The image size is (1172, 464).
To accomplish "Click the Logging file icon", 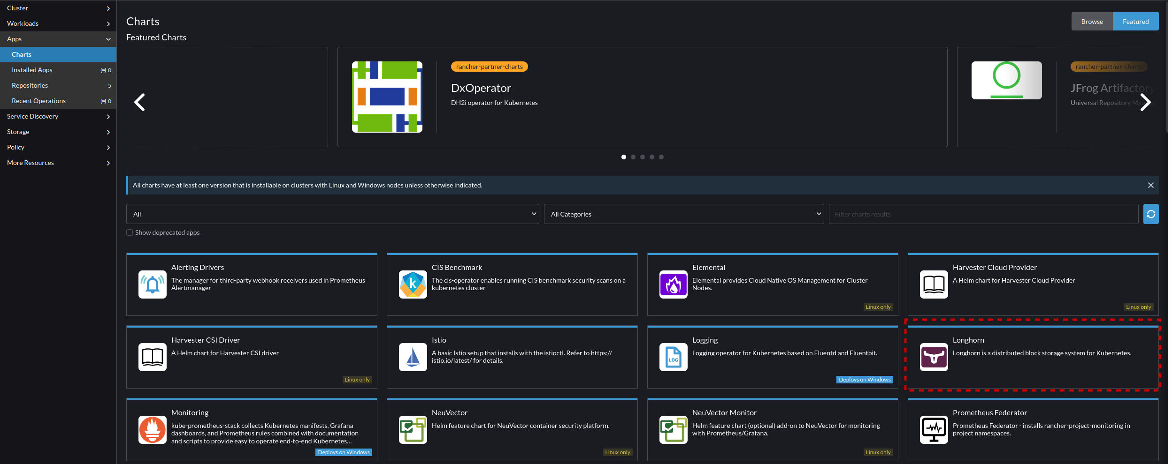I will coord(674,357).
